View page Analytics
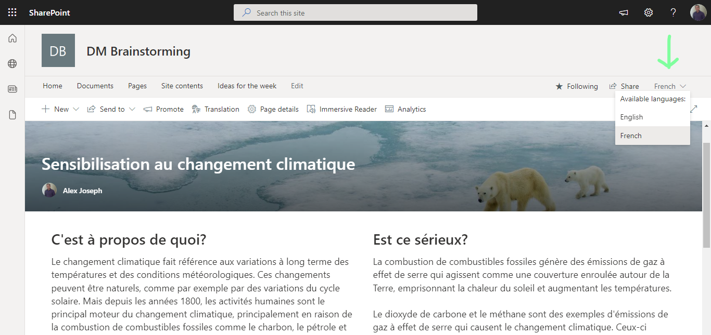Viewport: 711px width, 335px height. tap(405, 109)
